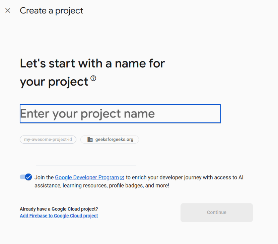The image size is (278, 244).
Task: Click the "Join the" text before the link
Action: [44, 178]
